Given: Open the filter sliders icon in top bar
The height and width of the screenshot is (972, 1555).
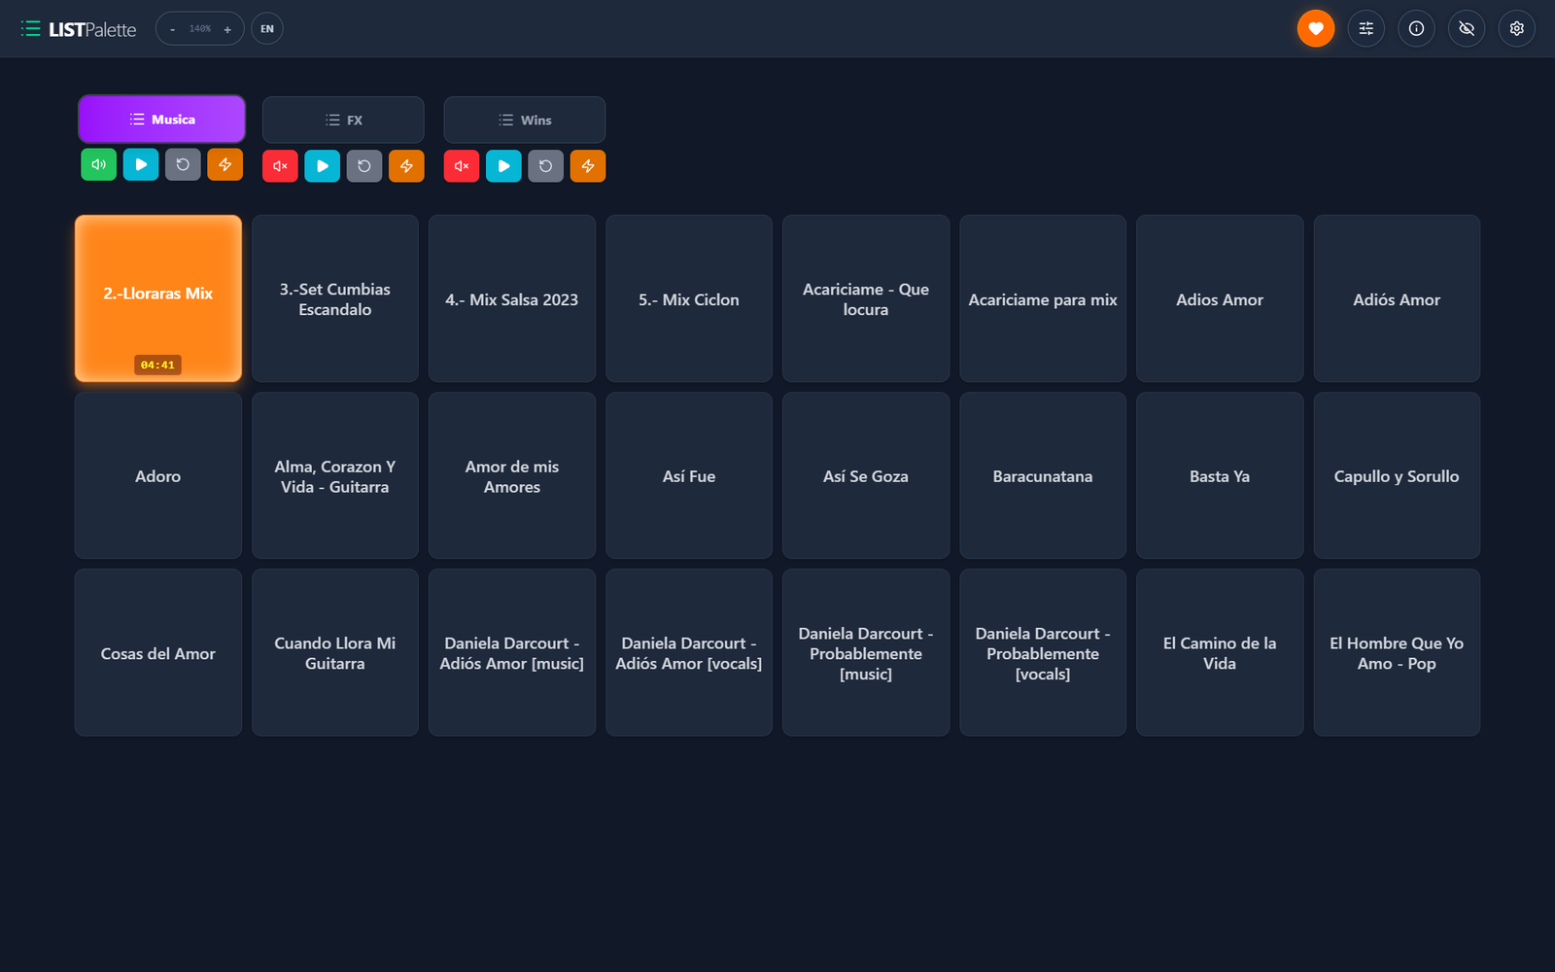Looking at the screenshot, I should (1365, 28).
